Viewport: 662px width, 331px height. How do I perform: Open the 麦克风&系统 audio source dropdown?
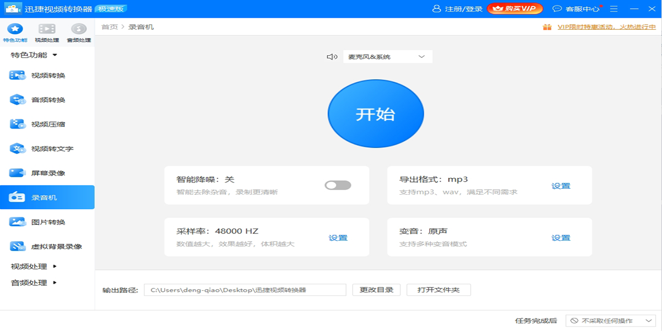(387, 57)
